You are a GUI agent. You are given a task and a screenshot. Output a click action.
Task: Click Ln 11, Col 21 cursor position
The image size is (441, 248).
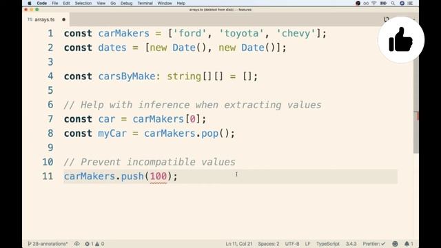pos(239,244)
